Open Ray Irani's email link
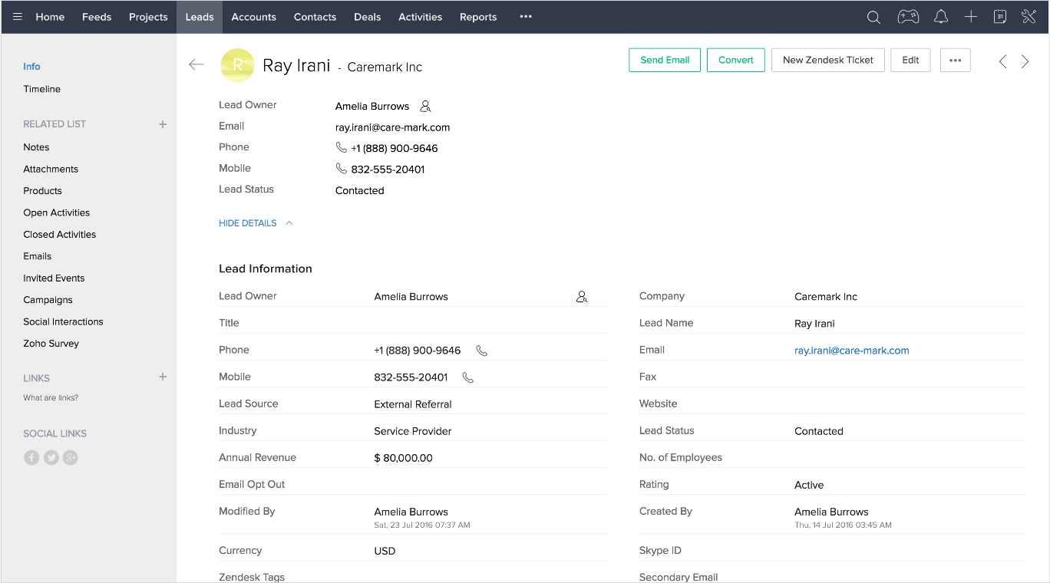Viewport: 1050px width, 583px height. point(851,350)
